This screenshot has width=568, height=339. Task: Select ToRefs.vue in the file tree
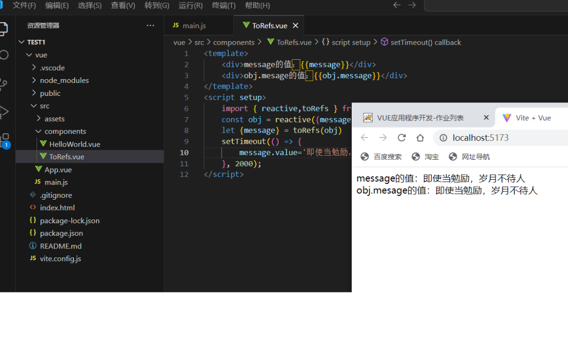(89, 156)
